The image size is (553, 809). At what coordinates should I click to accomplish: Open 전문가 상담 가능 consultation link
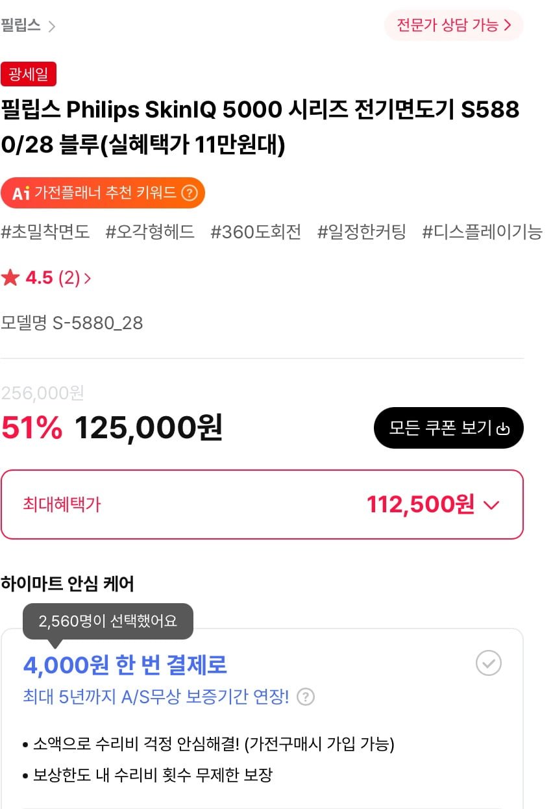[454, 25]
